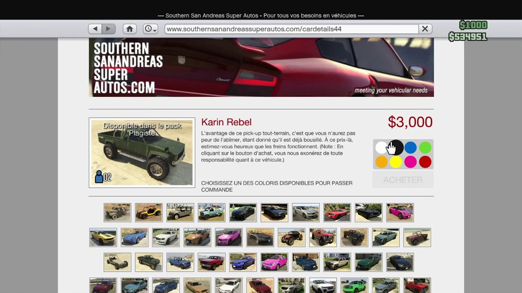Pick the blue color swatch
This screenshot has height=293, width=522.
[411, 147]
